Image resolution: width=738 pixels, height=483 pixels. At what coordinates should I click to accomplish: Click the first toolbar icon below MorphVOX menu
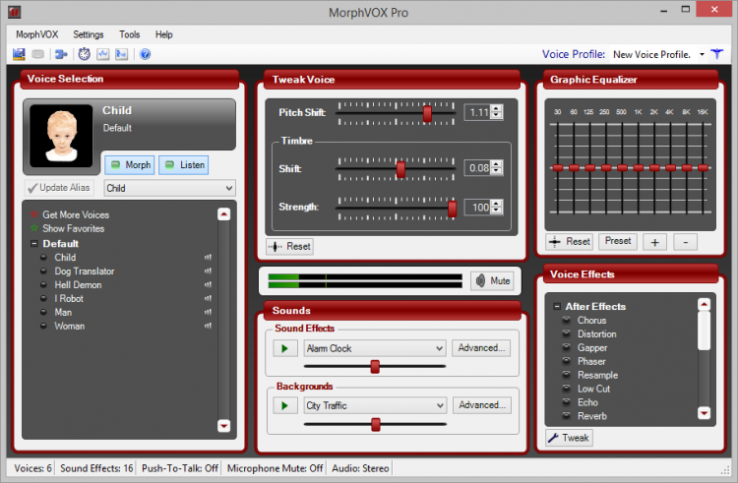(19, 54)
